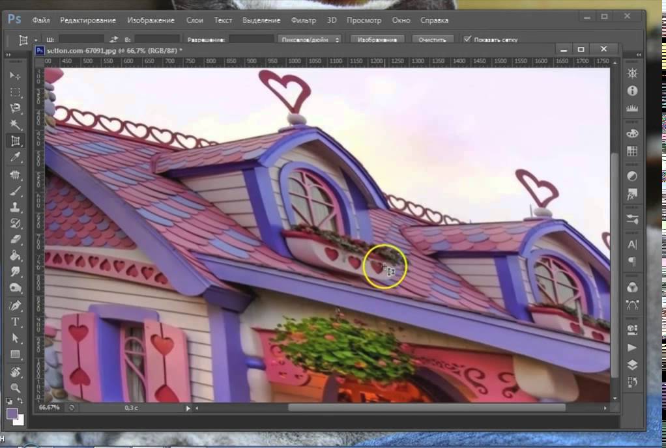
Task: Click the Изображение button in options bar
Action: (x=377, y=40)
